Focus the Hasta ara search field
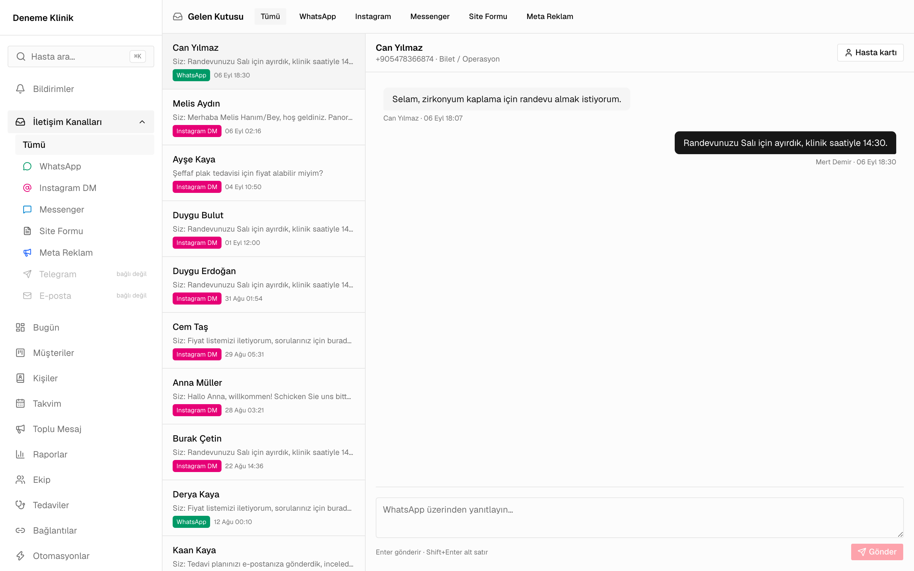Image resolution: width=914 pixels, height=571 pixels. click(81, 57)
